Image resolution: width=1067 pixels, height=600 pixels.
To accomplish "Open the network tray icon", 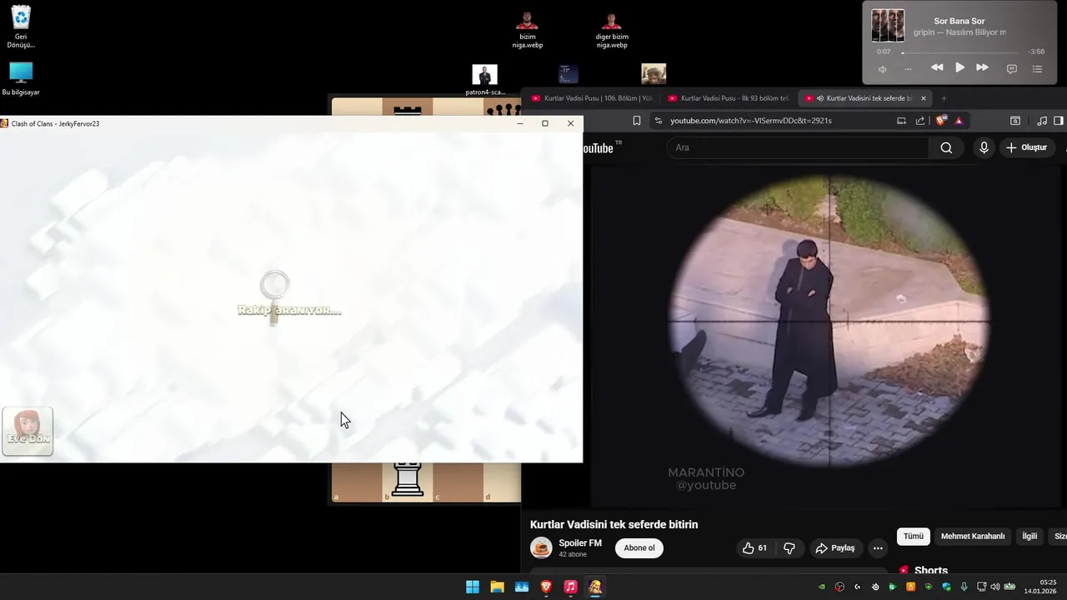I will [982, 587].
